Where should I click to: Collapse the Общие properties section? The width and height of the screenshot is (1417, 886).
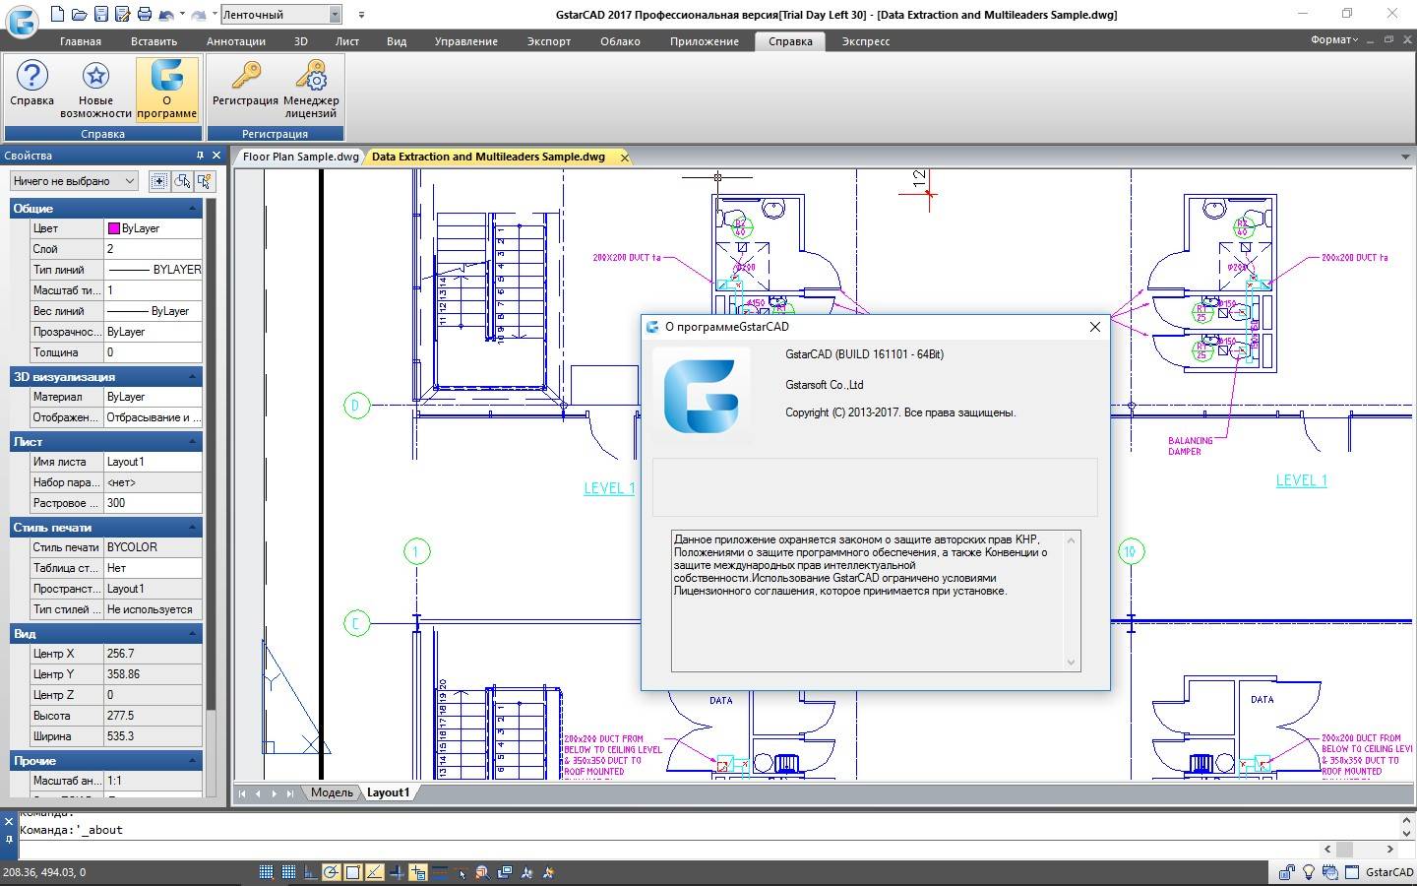click(x=192, y=209)
